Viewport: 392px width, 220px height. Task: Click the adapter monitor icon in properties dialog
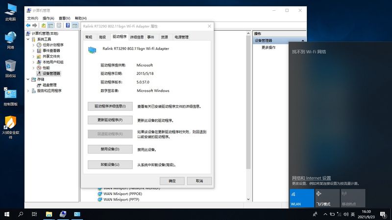pyautogui.click(x=92, y=50)
